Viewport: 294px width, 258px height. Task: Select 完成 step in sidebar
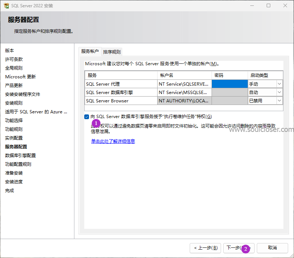pos(9,191)
